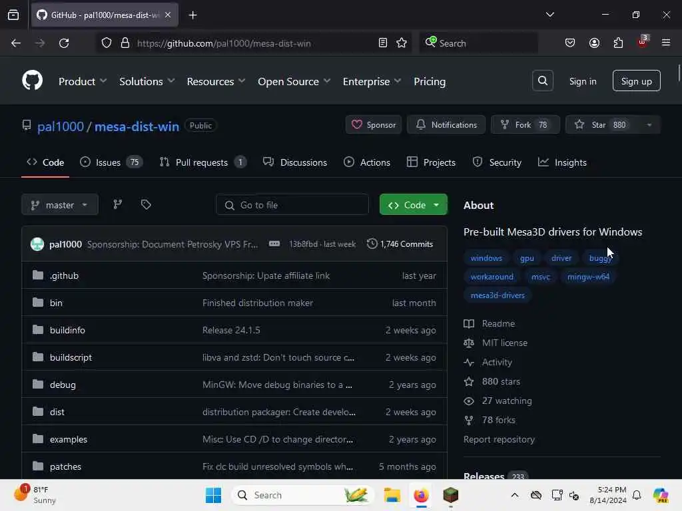Image resolution: width=682 pixels, height=511 pixels.
Task: Open Firefox hamburger application menu
Action: [x=666, y=43]
